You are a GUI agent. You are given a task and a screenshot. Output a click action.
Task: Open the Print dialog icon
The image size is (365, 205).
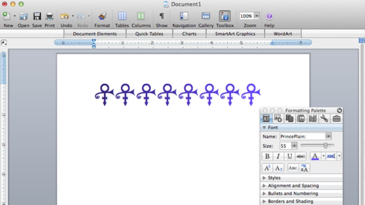[x=49, y=16]
